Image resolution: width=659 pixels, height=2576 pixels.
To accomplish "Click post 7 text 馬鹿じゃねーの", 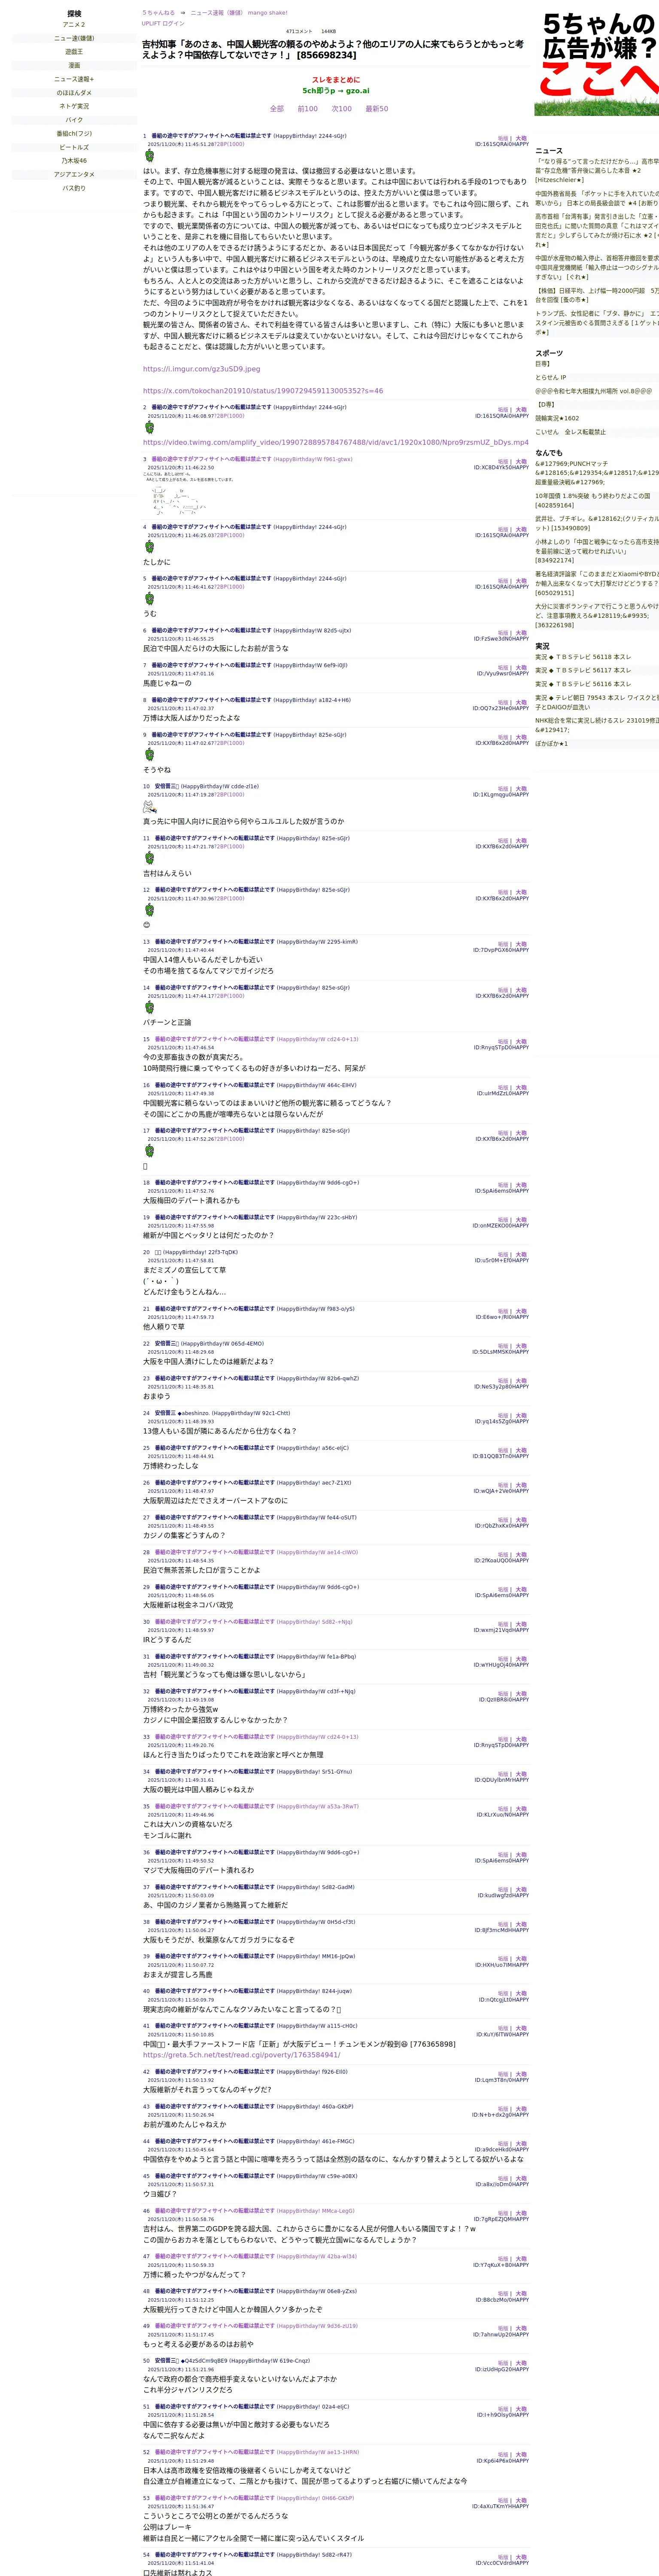I will [x=167, y=684].
